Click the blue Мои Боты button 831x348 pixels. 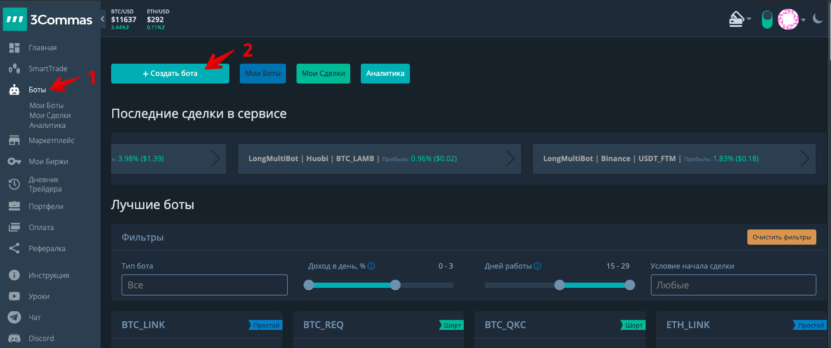(263, 74)
